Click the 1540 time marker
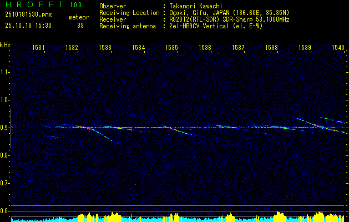The height and width of the screenshot is (222, 349). click(x=338, y=47)
